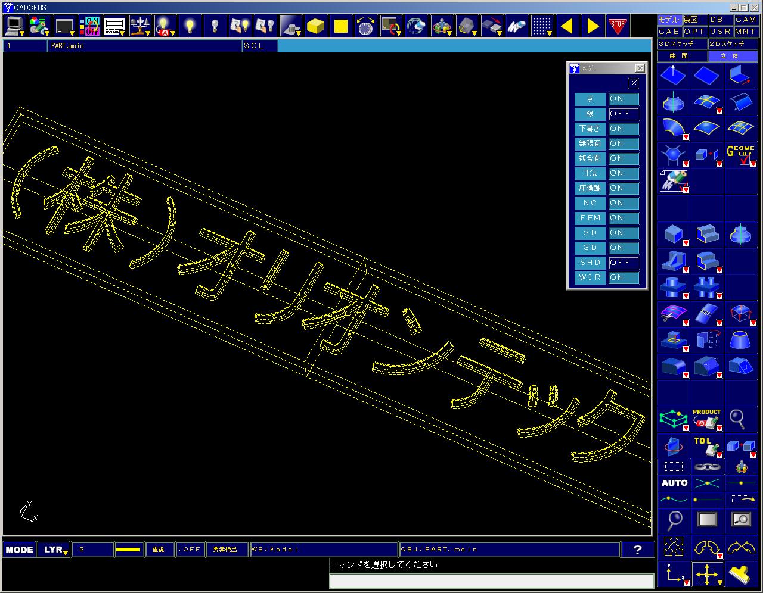Toggle the 座標軸 display ON button
Image resolution: width=763 pixels, height=593 pixels.
click(624, 188)
